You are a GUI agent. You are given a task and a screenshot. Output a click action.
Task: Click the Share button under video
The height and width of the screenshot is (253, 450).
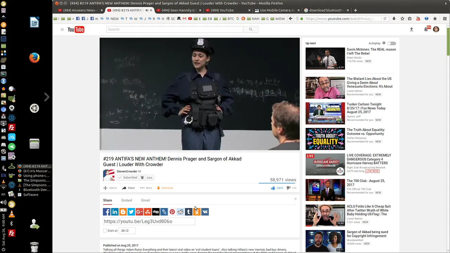pyautogui.click(x=128, y=188)
